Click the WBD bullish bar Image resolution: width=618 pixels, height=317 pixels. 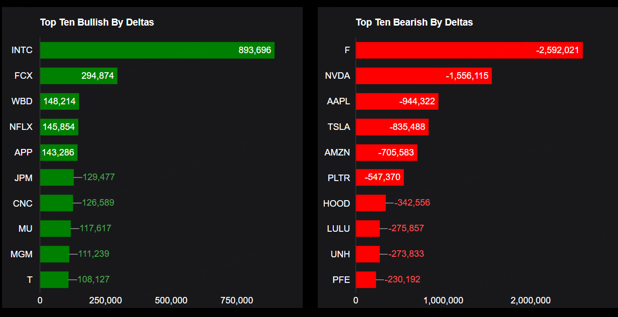[x=59, y=101]
